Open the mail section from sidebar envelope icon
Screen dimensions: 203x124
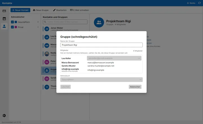[4, 11]
